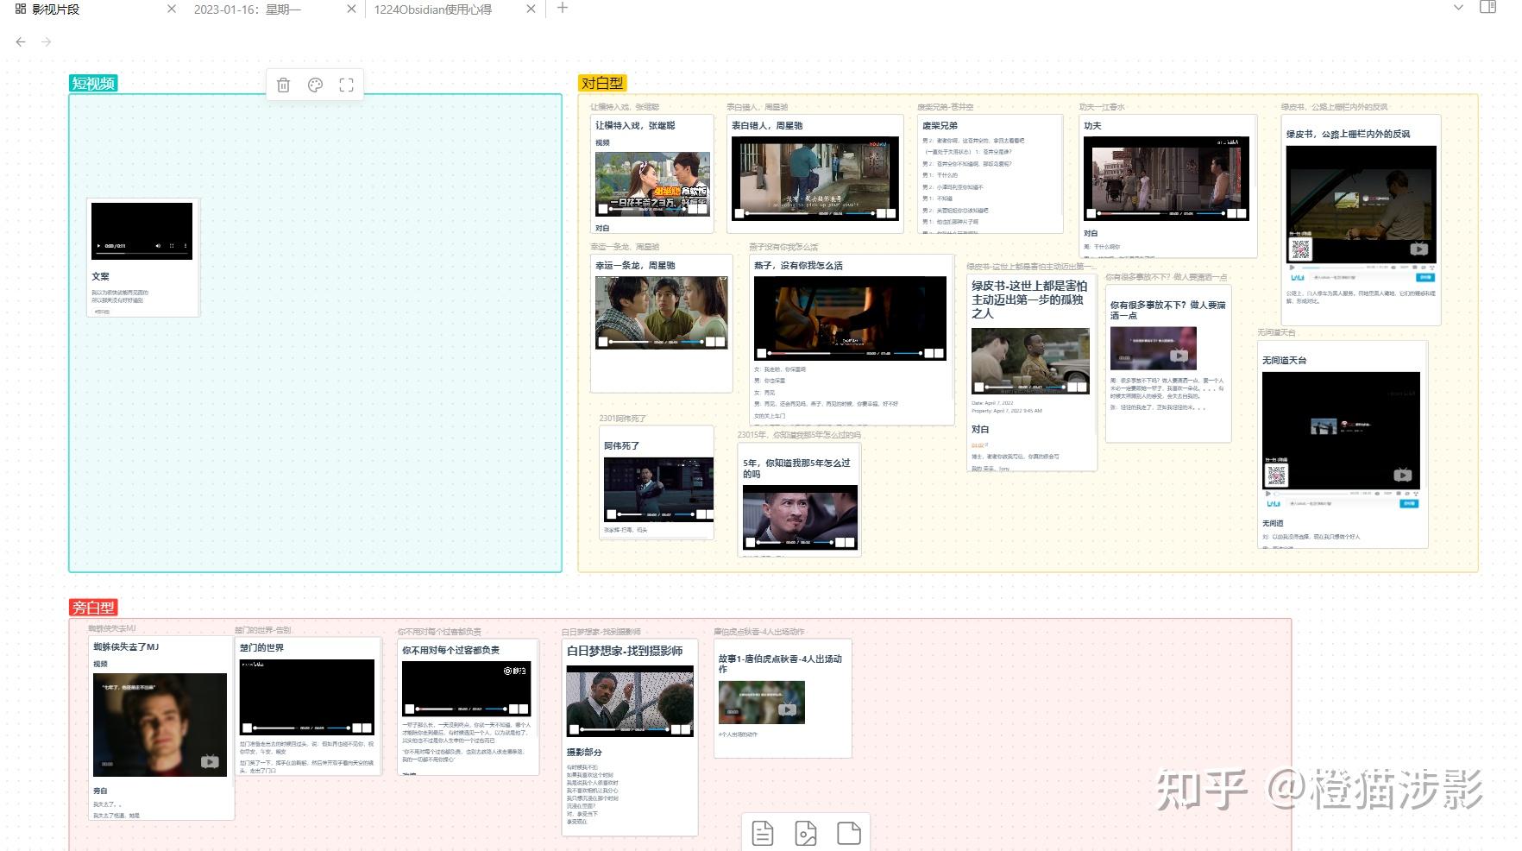Close the 影视片段 tab

pos(171,9)
